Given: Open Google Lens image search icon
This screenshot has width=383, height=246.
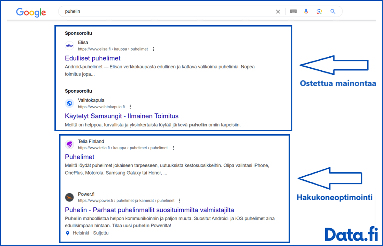Looking at the screenshot, I should (319, 12).
